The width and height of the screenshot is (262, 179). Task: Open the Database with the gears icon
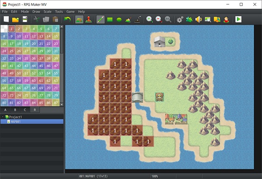180,19
